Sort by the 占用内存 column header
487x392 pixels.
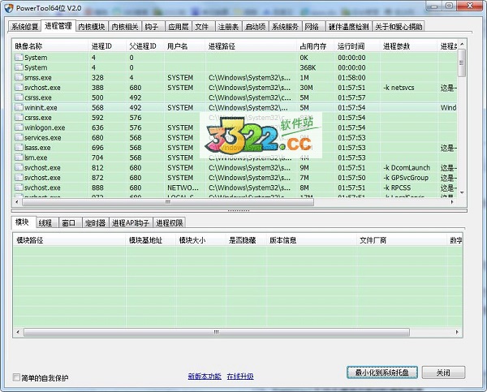(x=315, y=46)
